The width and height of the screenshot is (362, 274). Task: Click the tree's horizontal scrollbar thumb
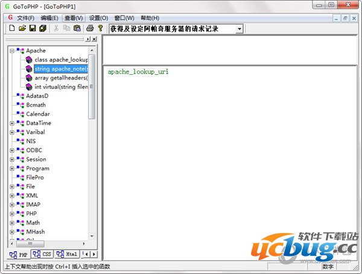[30, 243]
